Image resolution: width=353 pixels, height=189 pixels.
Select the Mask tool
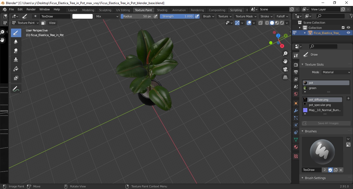coord(16,78)
